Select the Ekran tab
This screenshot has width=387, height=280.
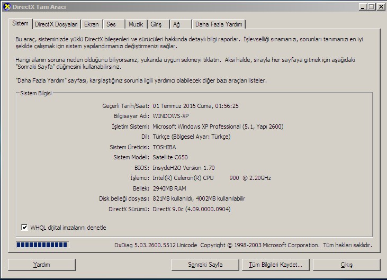coord(92,24)
